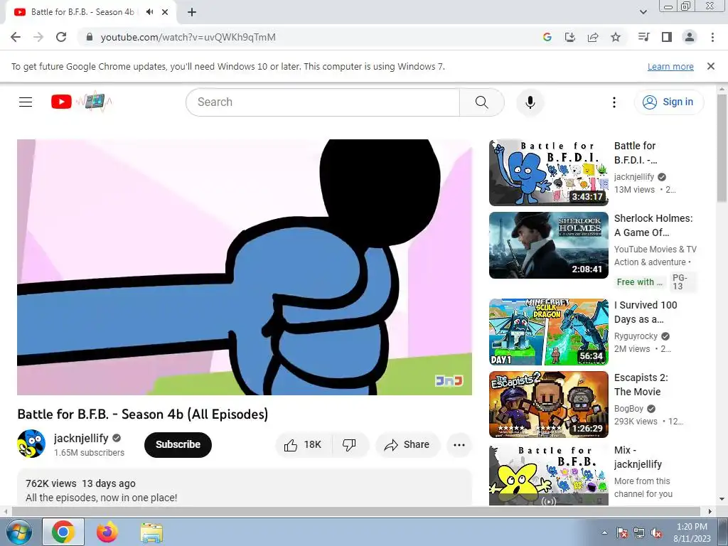
Task: Share this page from address bar
Action: pos(593,37)
